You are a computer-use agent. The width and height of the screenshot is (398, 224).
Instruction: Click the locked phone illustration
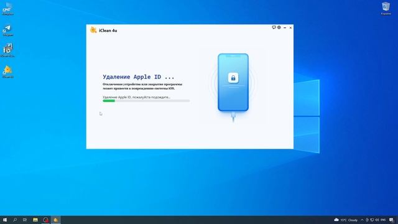point(233,83)
